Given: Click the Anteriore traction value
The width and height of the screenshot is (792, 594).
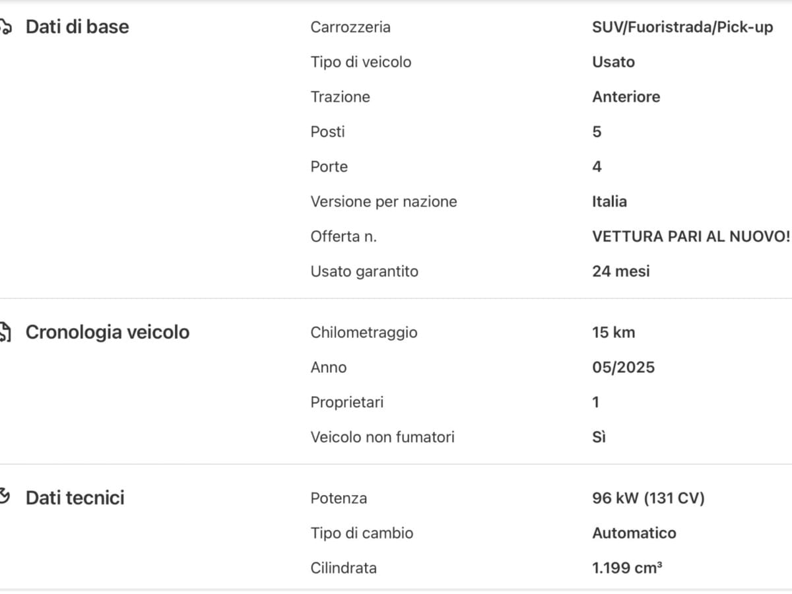Looking at the screenshot, I should pos(626,97).
